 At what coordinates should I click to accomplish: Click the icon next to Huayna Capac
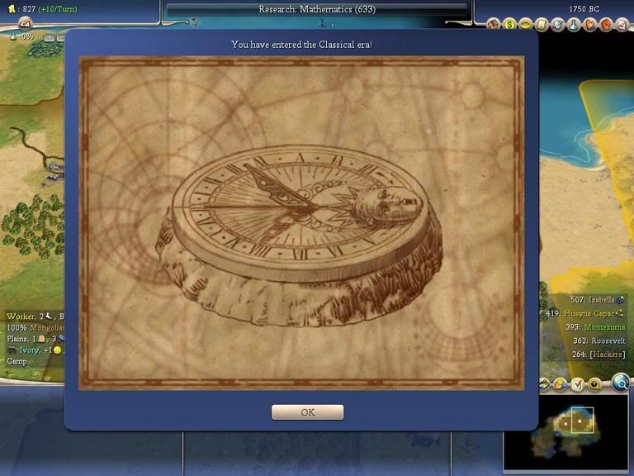[x=621, y=313]
